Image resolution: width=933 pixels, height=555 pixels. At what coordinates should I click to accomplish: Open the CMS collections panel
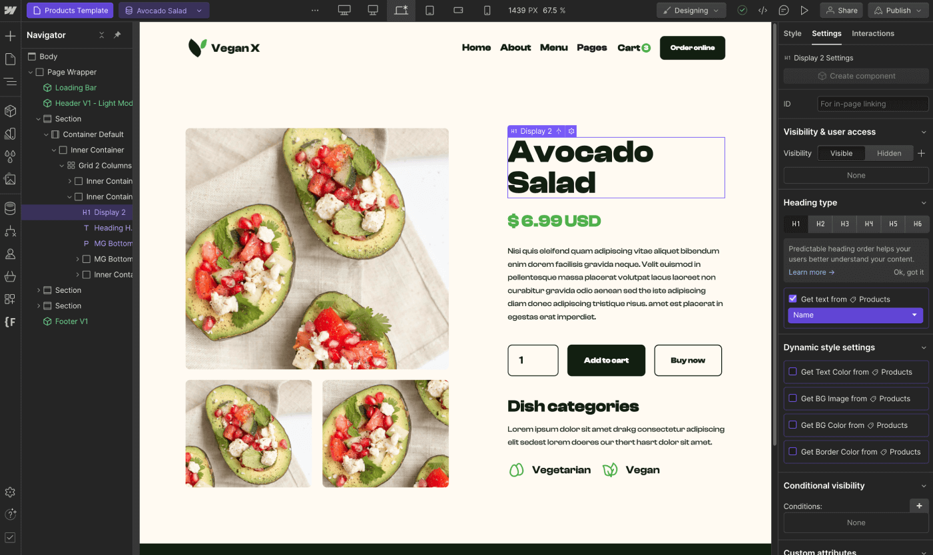[10, 208]
